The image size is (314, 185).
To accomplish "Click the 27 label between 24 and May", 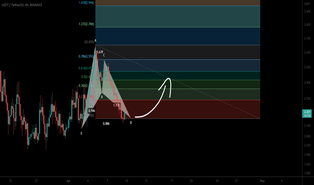I will tap(237, 181).
